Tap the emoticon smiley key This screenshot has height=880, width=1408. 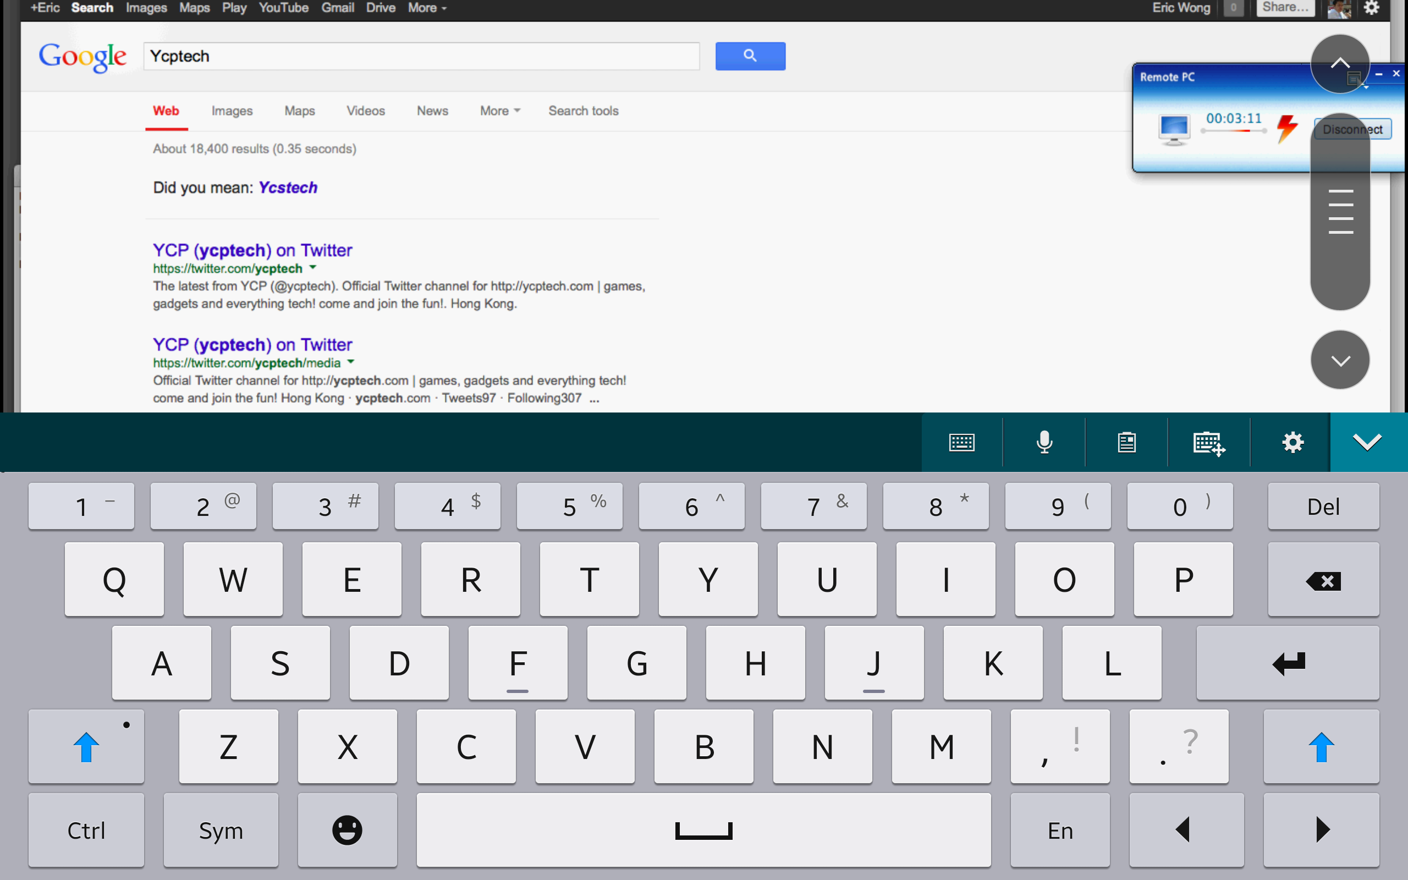pos(348,830)
